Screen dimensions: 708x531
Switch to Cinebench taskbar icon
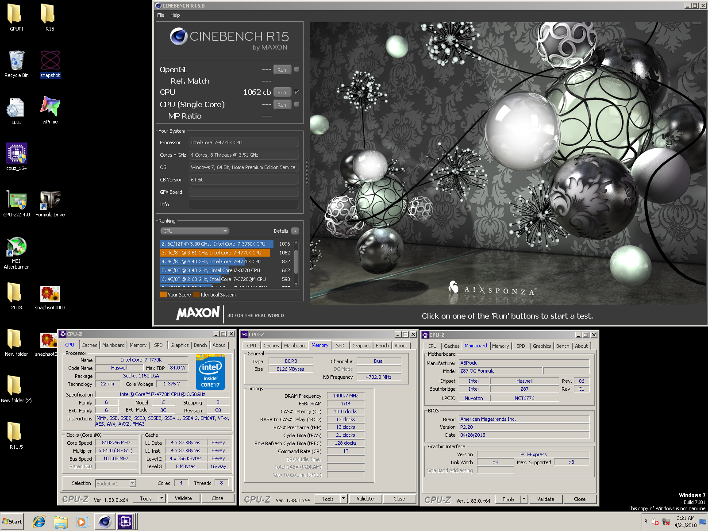[104, 522]
